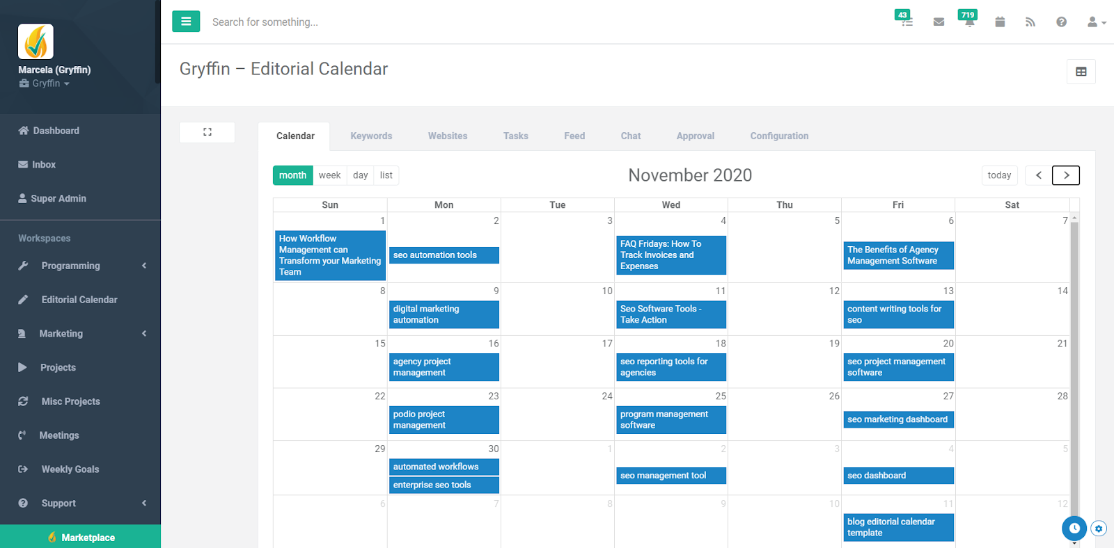
Task: Click the fullscreen expand icon
Action: 207,132
